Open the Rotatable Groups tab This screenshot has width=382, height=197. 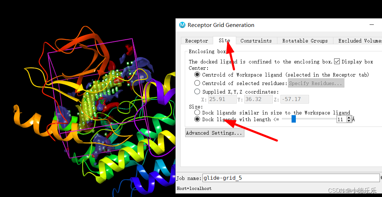click(305, 41)
